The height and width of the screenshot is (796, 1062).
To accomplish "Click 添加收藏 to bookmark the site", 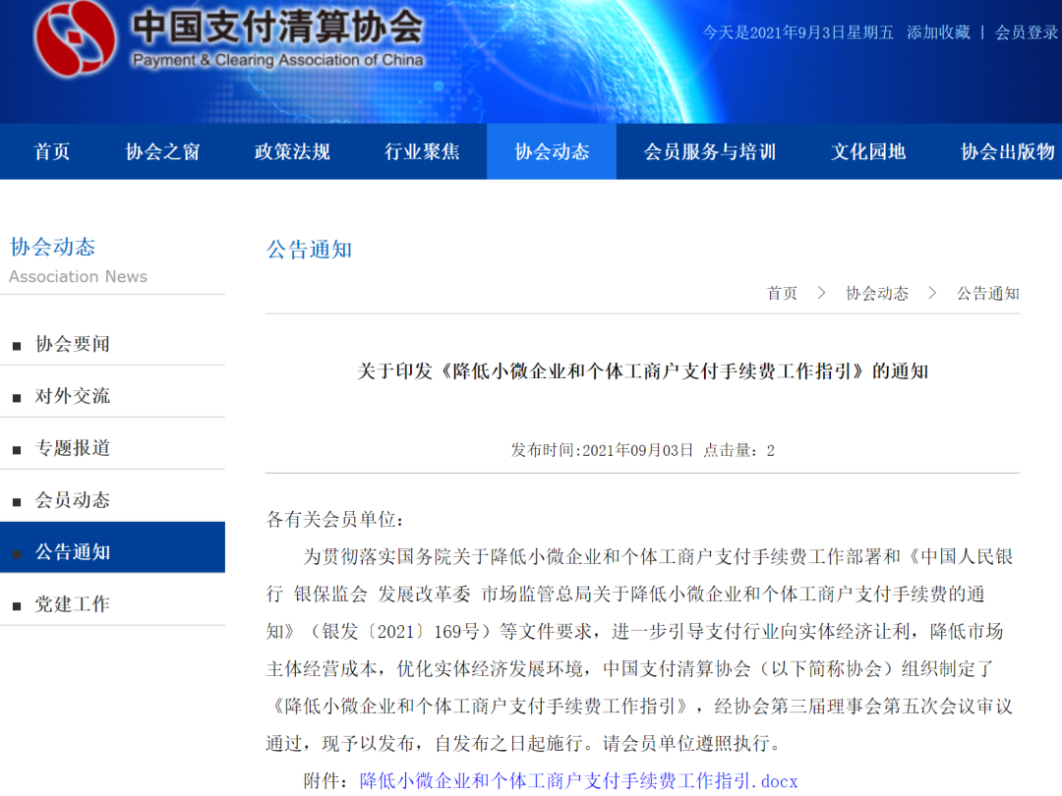I will click(x=938, y=31).
